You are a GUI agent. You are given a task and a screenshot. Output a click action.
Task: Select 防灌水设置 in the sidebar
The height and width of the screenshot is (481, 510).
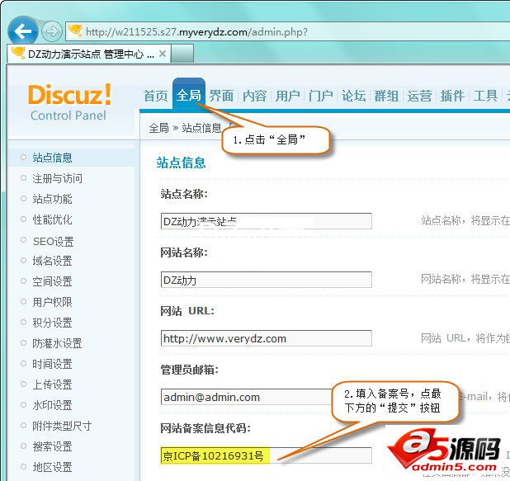click(57, 343)
